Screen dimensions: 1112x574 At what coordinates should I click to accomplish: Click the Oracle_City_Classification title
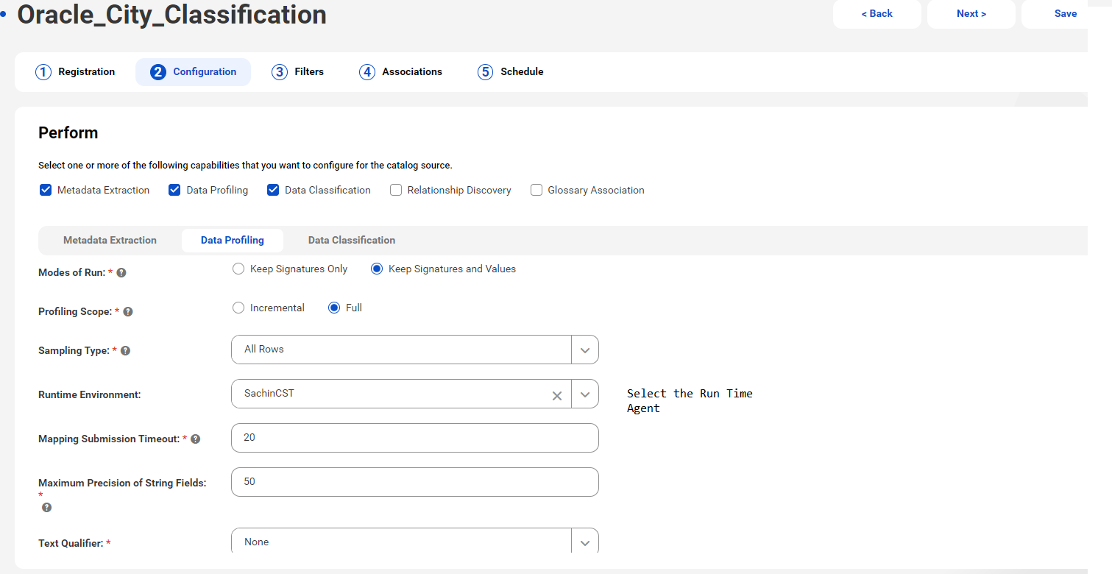pos(171,14)
